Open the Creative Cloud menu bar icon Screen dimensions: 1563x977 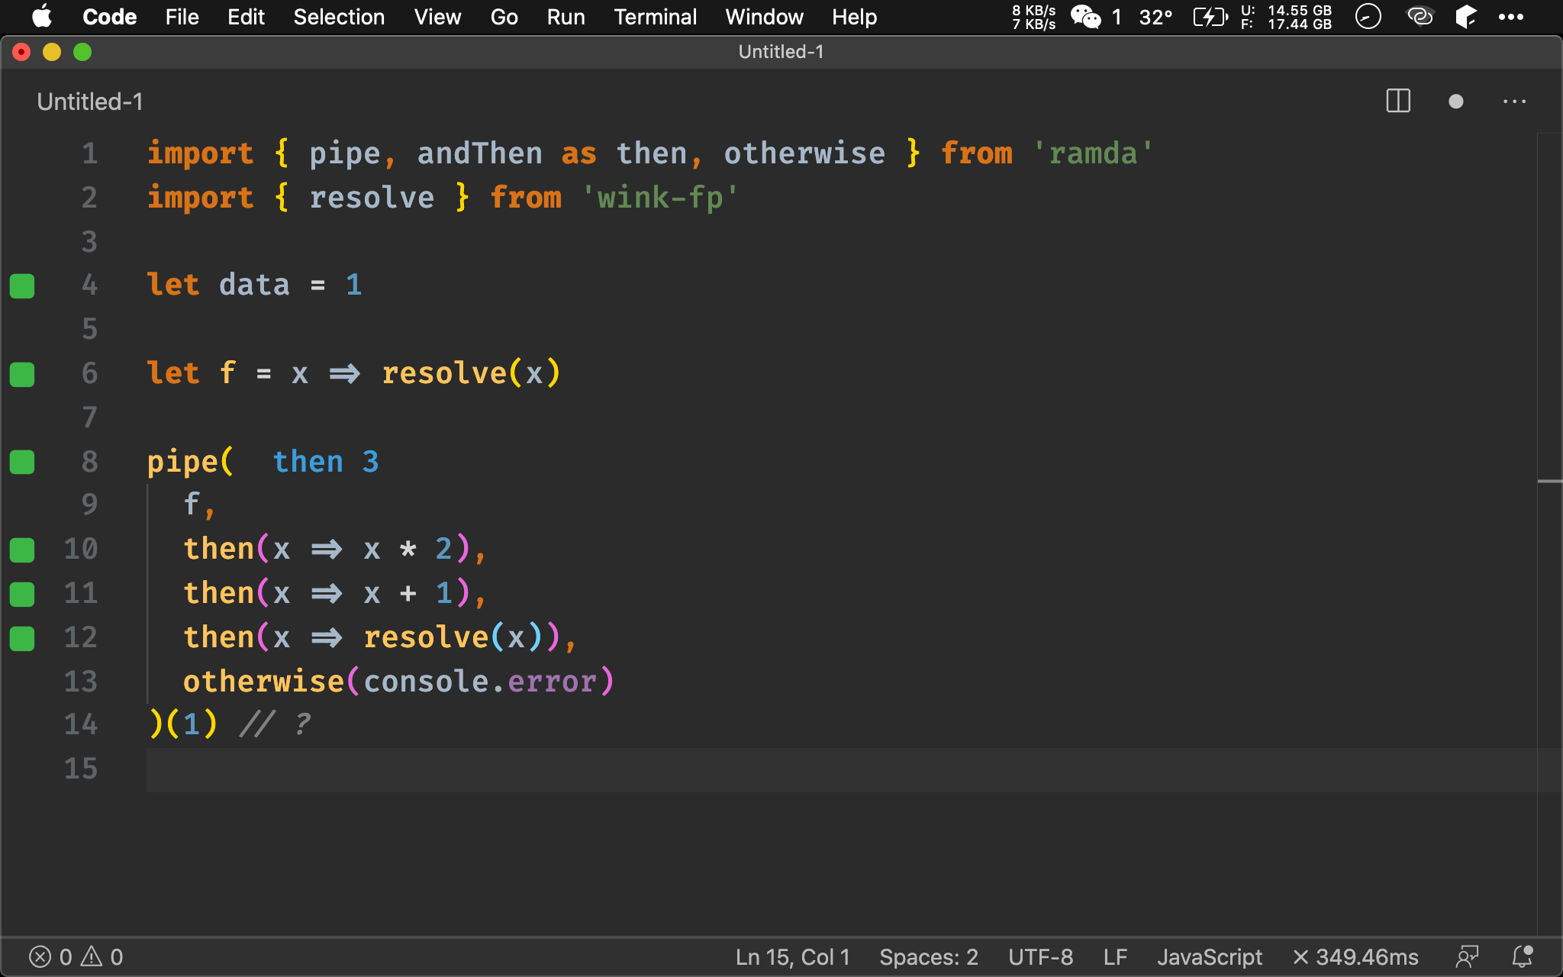(1420, 16)
